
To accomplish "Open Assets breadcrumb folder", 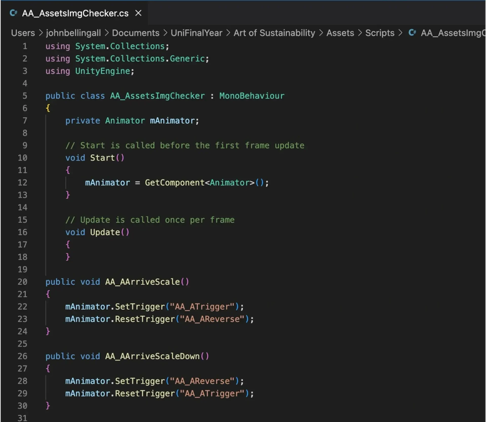I will pyautogui.click(x=340, y=33).
